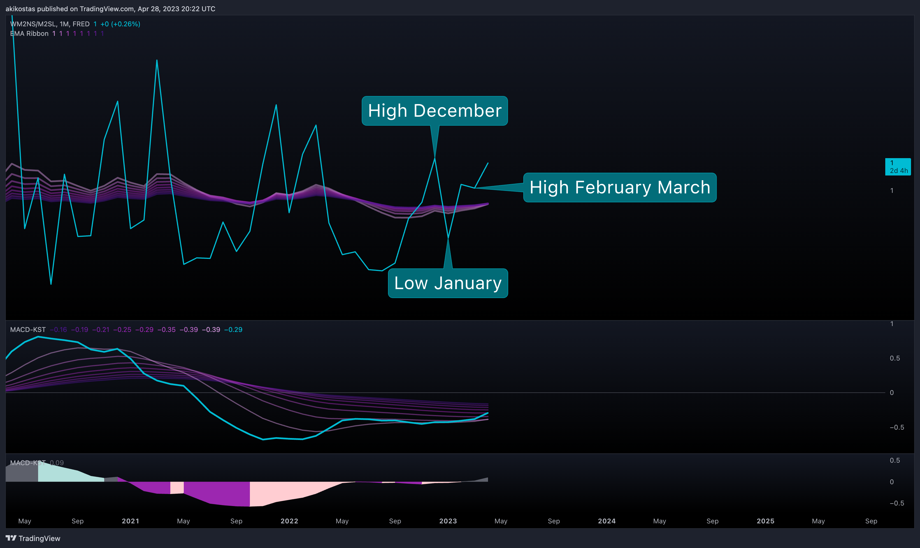Select the High February March callout
The width and height of the screenshot is (920, 548).
[x=620, y=187]
